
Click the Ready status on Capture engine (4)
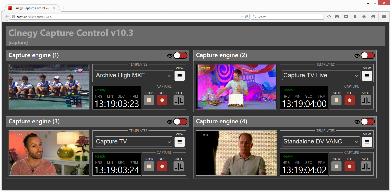(288, 156)
